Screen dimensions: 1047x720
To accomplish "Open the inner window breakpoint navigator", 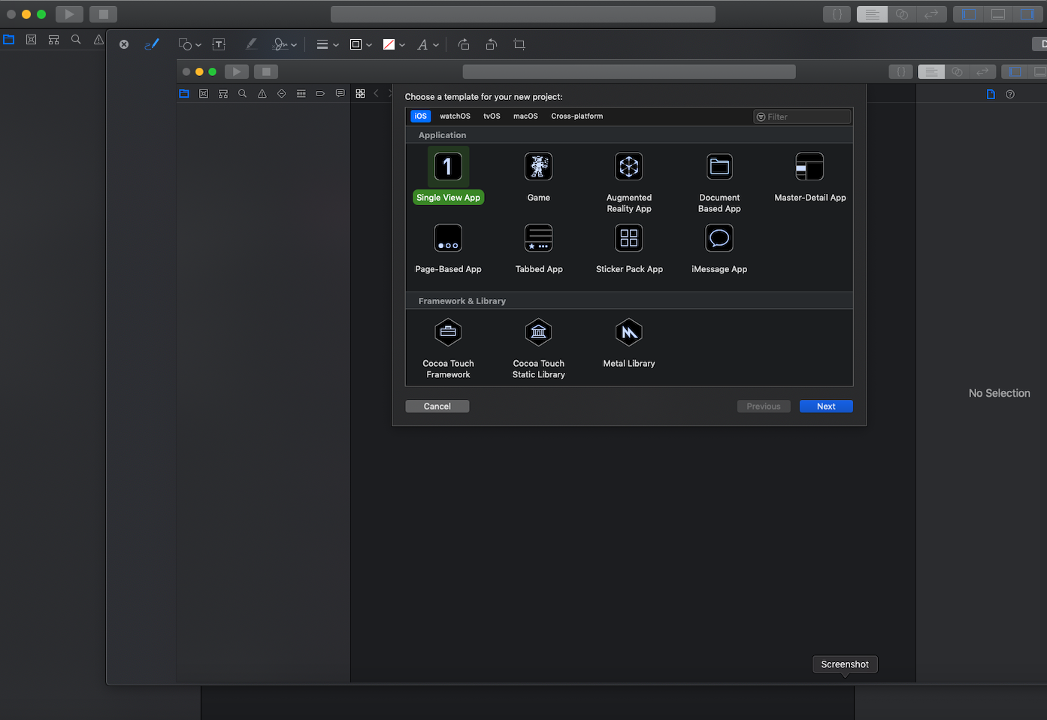I will point(320,94).
